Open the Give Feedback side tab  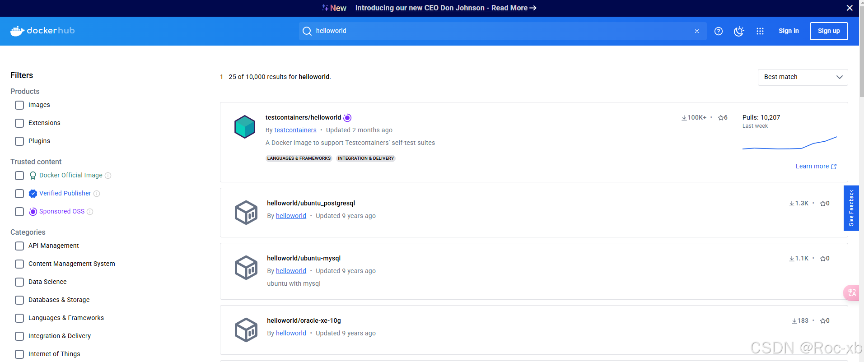pos(851,208)
